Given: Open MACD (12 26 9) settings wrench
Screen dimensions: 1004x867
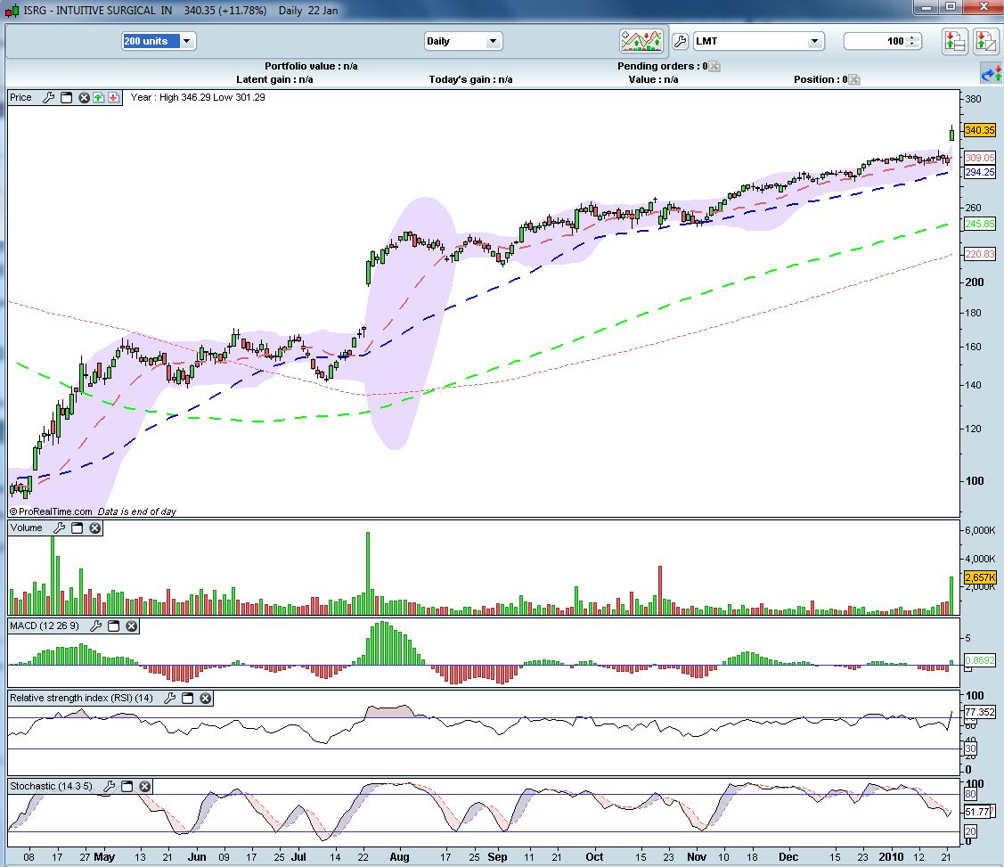Looking at the screenshot, I should 96,626.
